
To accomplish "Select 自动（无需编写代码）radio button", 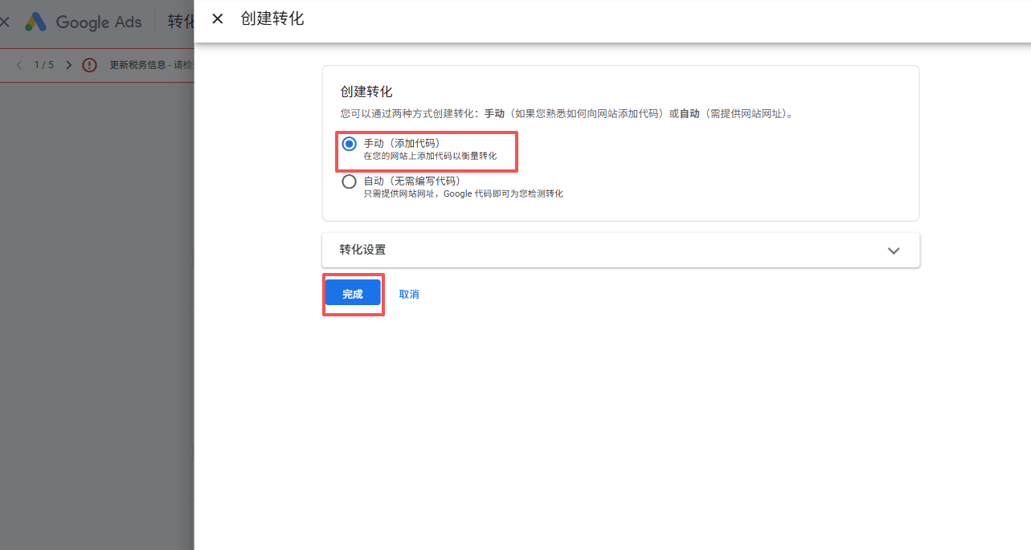I will click(349, 181).
